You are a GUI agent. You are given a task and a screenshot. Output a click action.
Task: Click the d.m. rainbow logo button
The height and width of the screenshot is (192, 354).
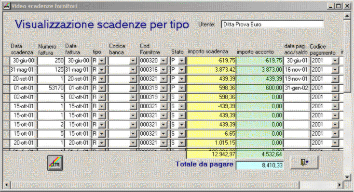[x=55, y=163]
